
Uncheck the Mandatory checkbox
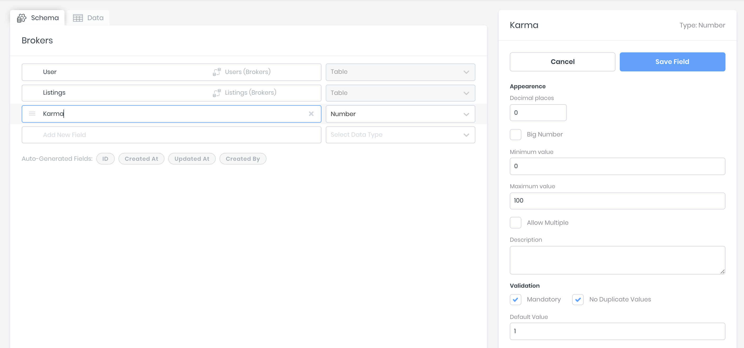point(515,300)
